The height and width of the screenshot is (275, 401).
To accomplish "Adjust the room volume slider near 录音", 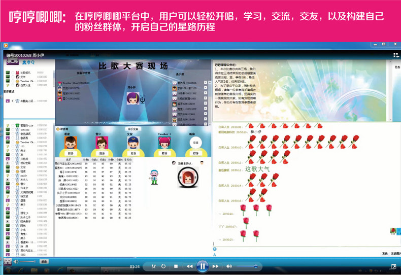I will 27,261.
